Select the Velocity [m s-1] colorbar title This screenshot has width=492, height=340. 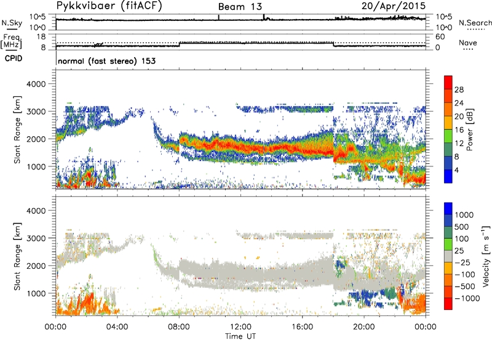[486, 256]
